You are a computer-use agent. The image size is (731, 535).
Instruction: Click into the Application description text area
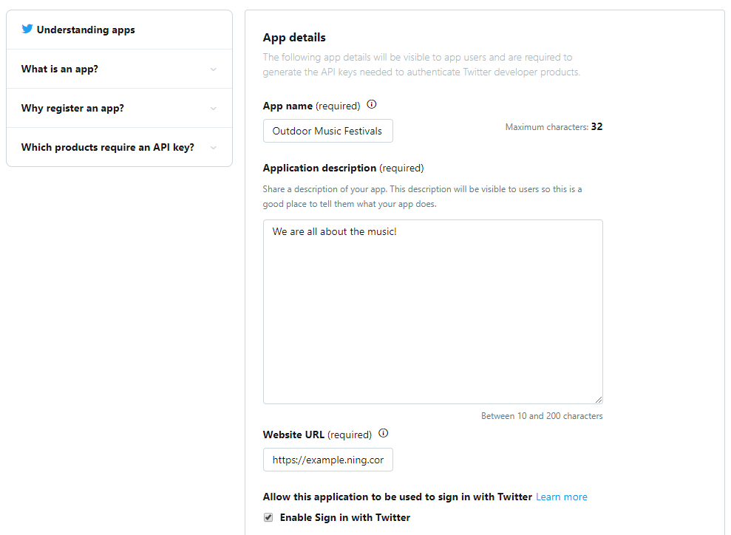[x=432, y=312]
